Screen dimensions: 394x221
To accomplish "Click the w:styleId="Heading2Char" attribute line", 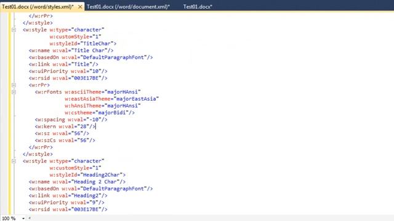I will click(87, 175).
